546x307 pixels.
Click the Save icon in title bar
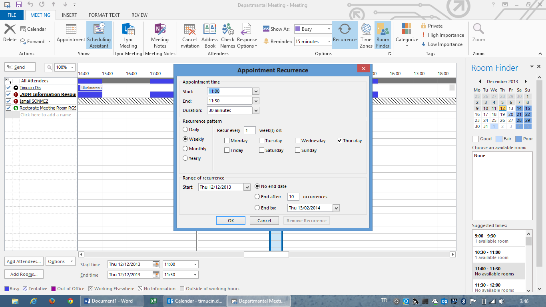(18, 5)
